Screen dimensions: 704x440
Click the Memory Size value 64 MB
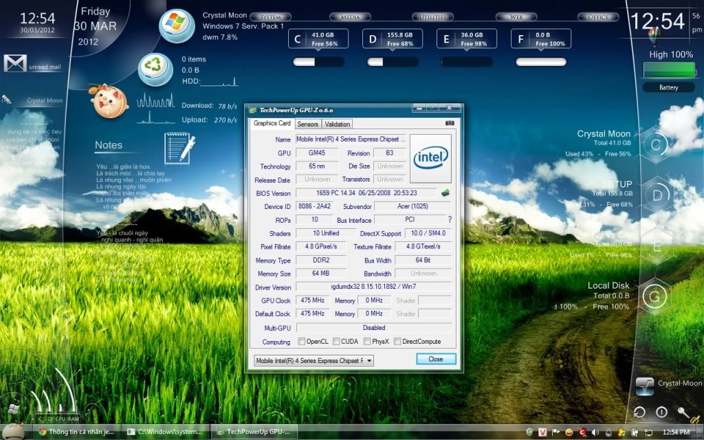point(320,273)
